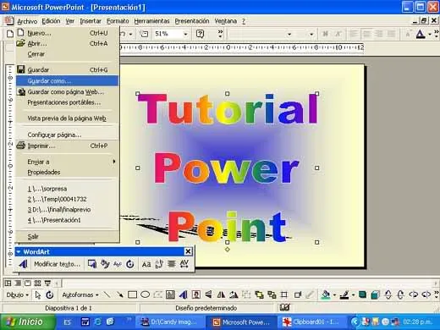Open the Presentación menu
Image resolution: width=440 pixels, height=330 pixels.
192,21
